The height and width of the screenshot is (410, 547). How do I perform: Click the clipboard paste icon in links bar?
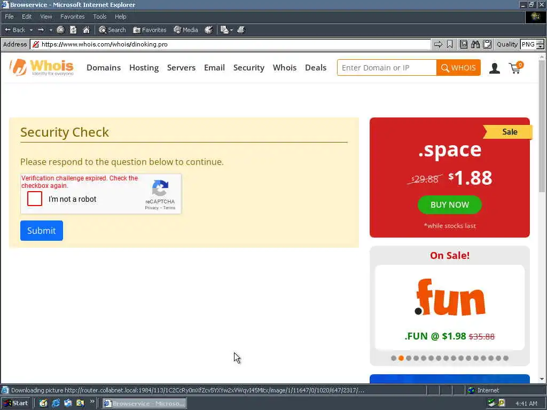(x=487, y=44)
